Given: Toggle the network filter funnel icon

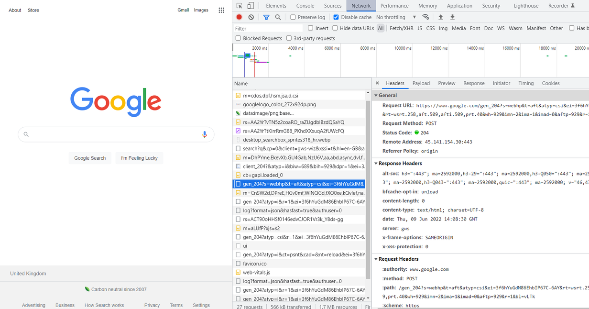Looking at the screenshot, I should [x=266, y=17].
